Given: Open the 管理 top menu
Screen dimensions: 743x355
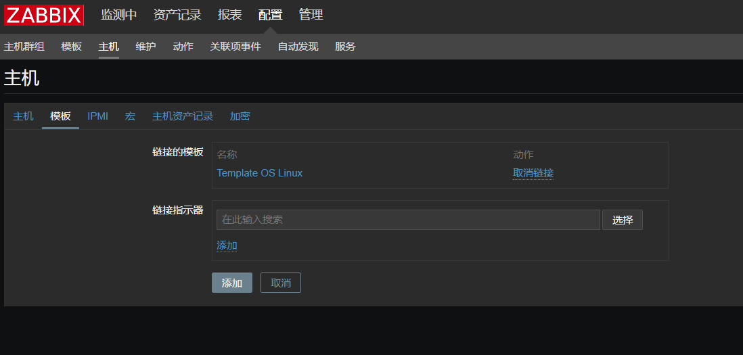Looking at the screenshot, I should pos(311,15).
